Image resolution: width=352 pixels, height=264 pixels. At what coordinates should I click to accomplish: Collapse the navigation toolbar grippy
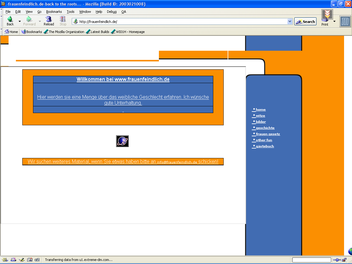point(2,21)
